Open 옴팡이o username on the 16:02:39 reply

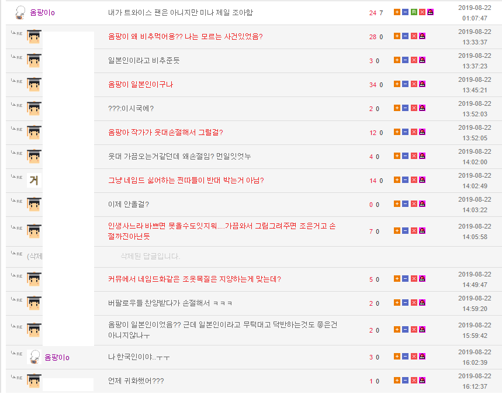pyautogui.click(x=57, y=357)
